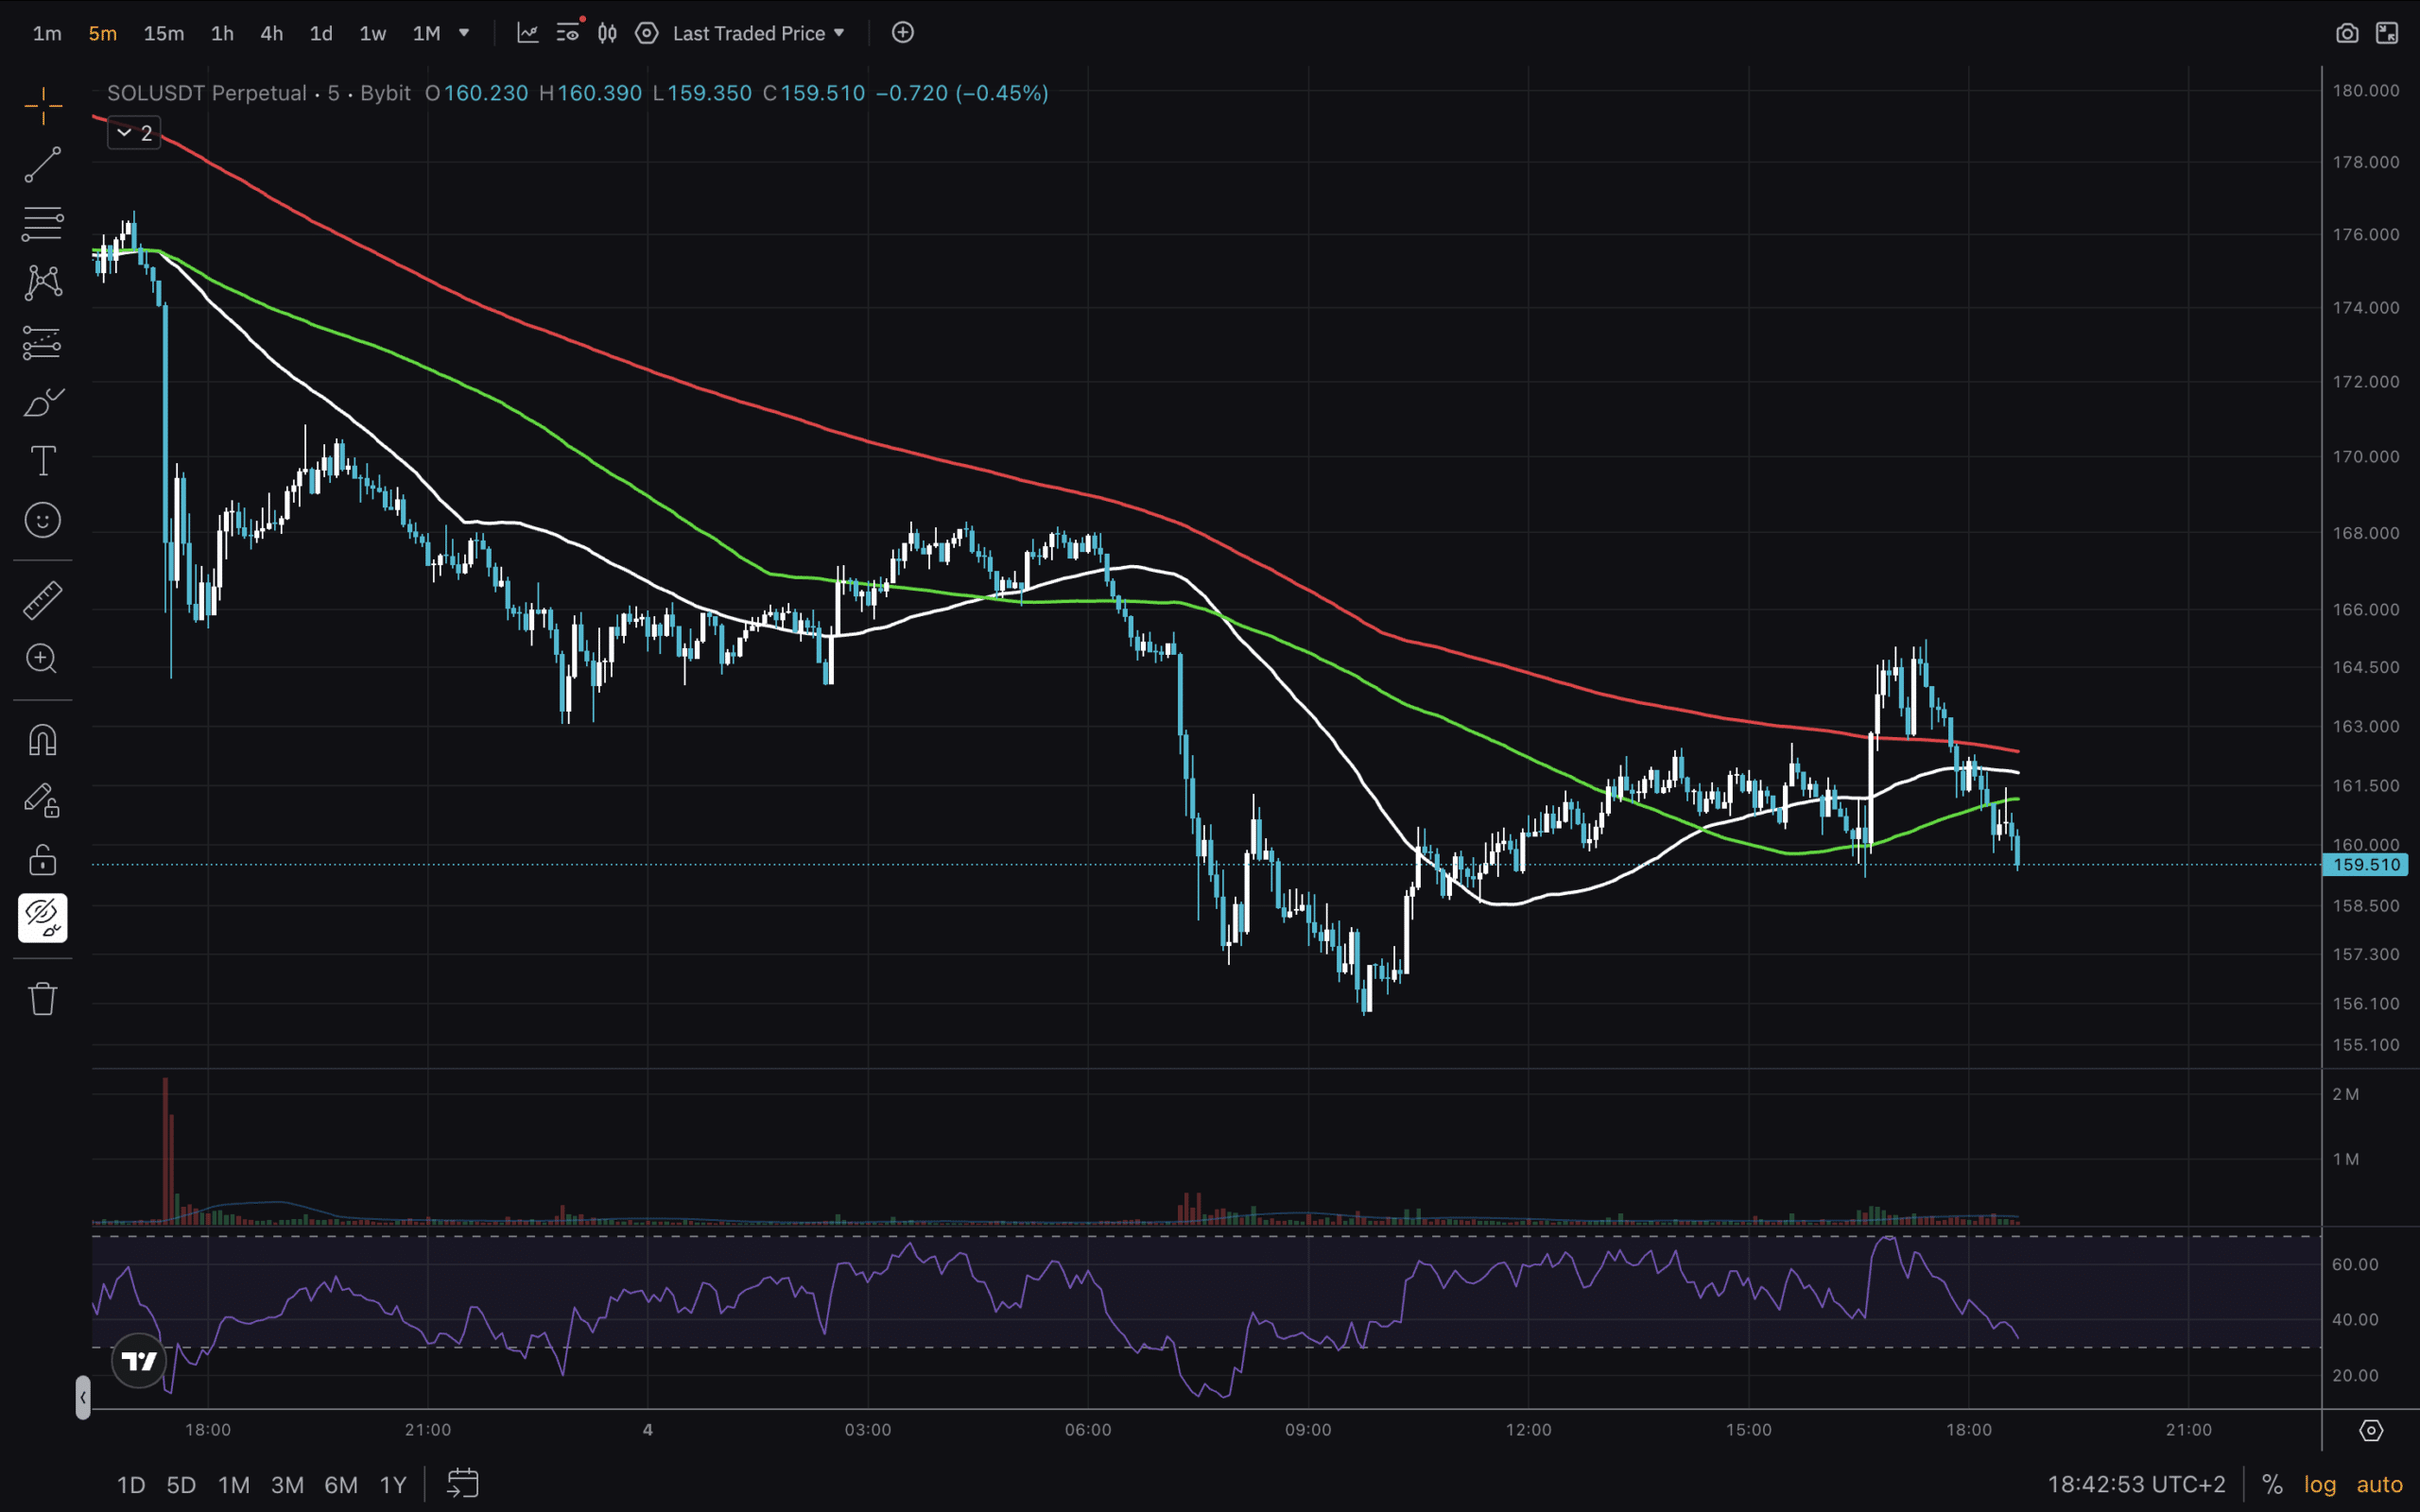Pick the ruler measure tool
Image resolution: width=2420 pixels, height=1512 pixels.
point(42,600)
